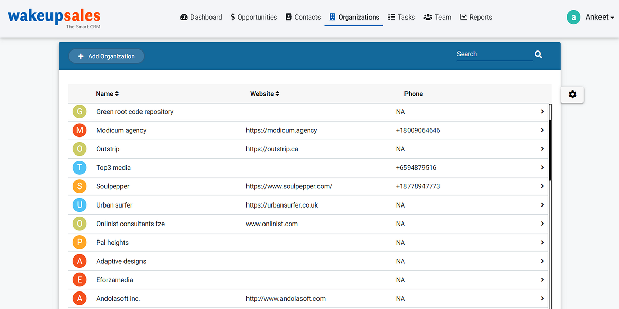Click phone number +6594879516
Image resolution: width=619 pixels, height=309 pixels.
[x=416, y=167]
